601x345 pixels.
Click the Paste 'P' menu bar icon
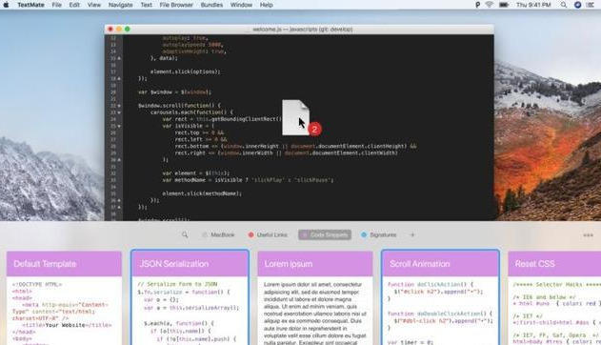[x=477, y=5]
